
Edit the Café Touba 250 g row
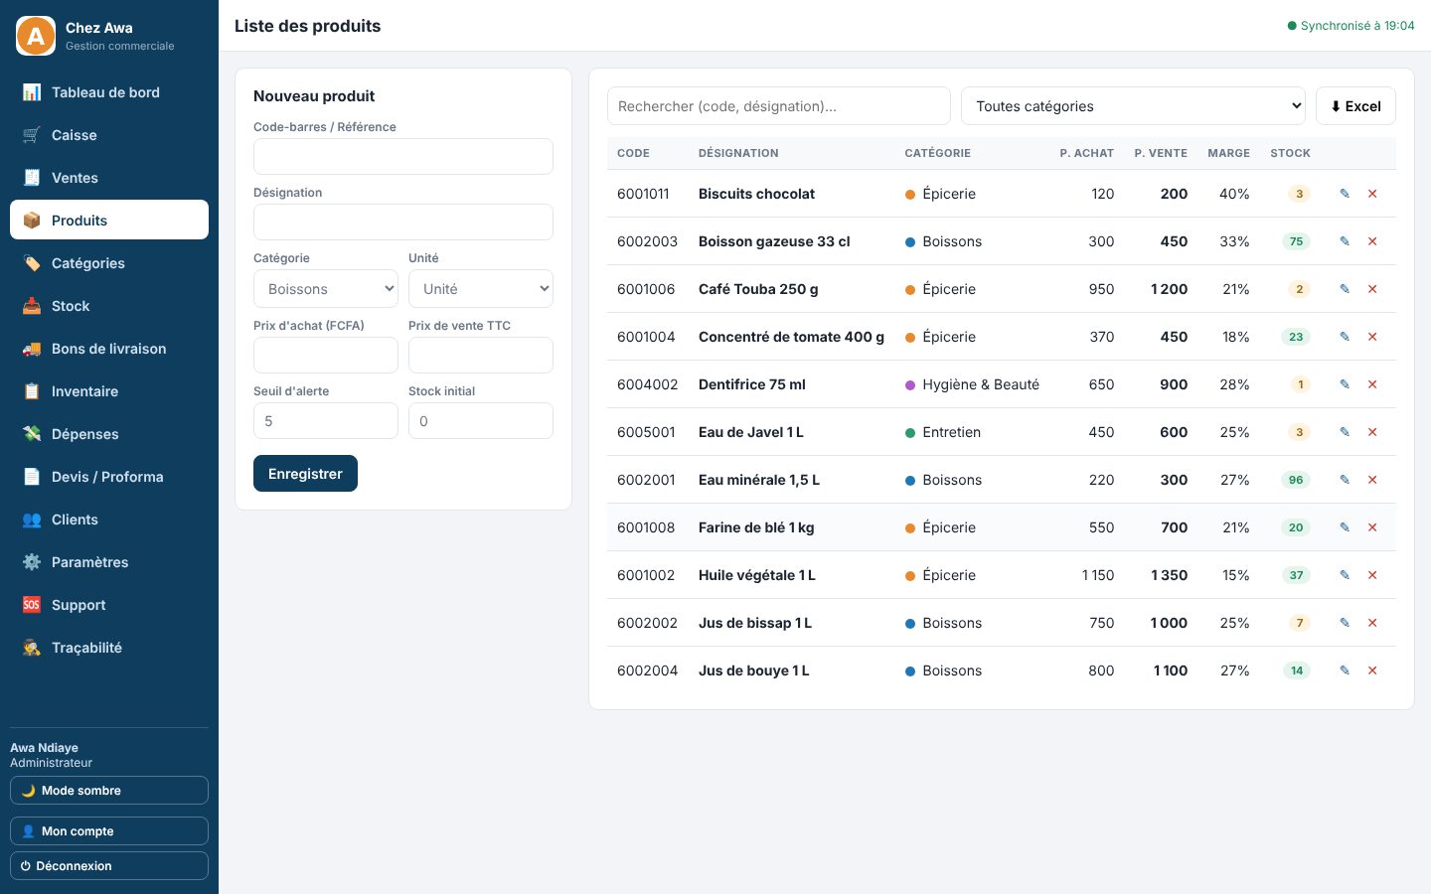pos(1345,289)
